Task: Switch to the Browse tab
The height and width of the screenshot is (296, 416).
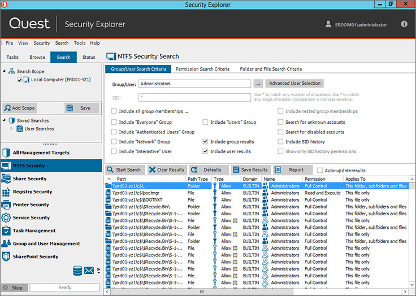Action: 37,57
